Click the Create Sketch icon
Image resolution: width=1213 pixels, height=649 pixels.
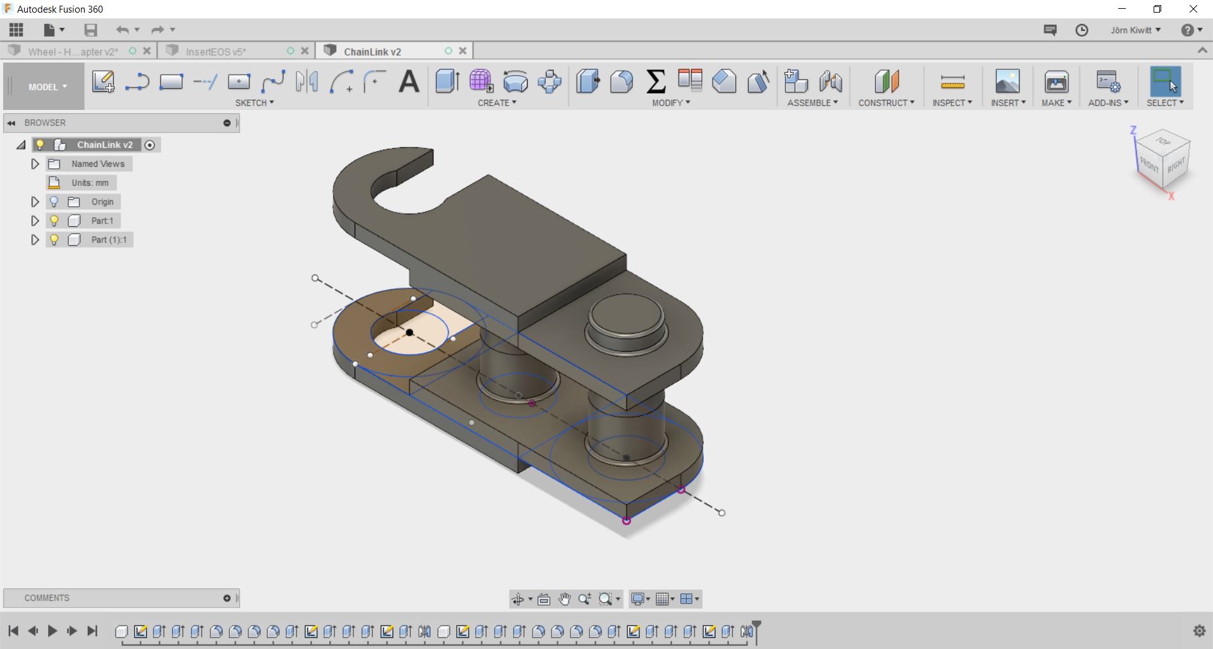pos(103,82)
